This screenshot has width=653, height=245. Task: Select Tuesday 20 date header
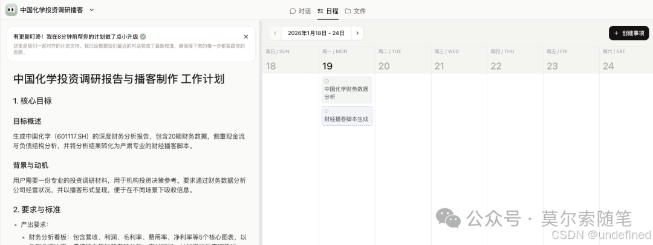pyautogui.click(x=403, y=60)
